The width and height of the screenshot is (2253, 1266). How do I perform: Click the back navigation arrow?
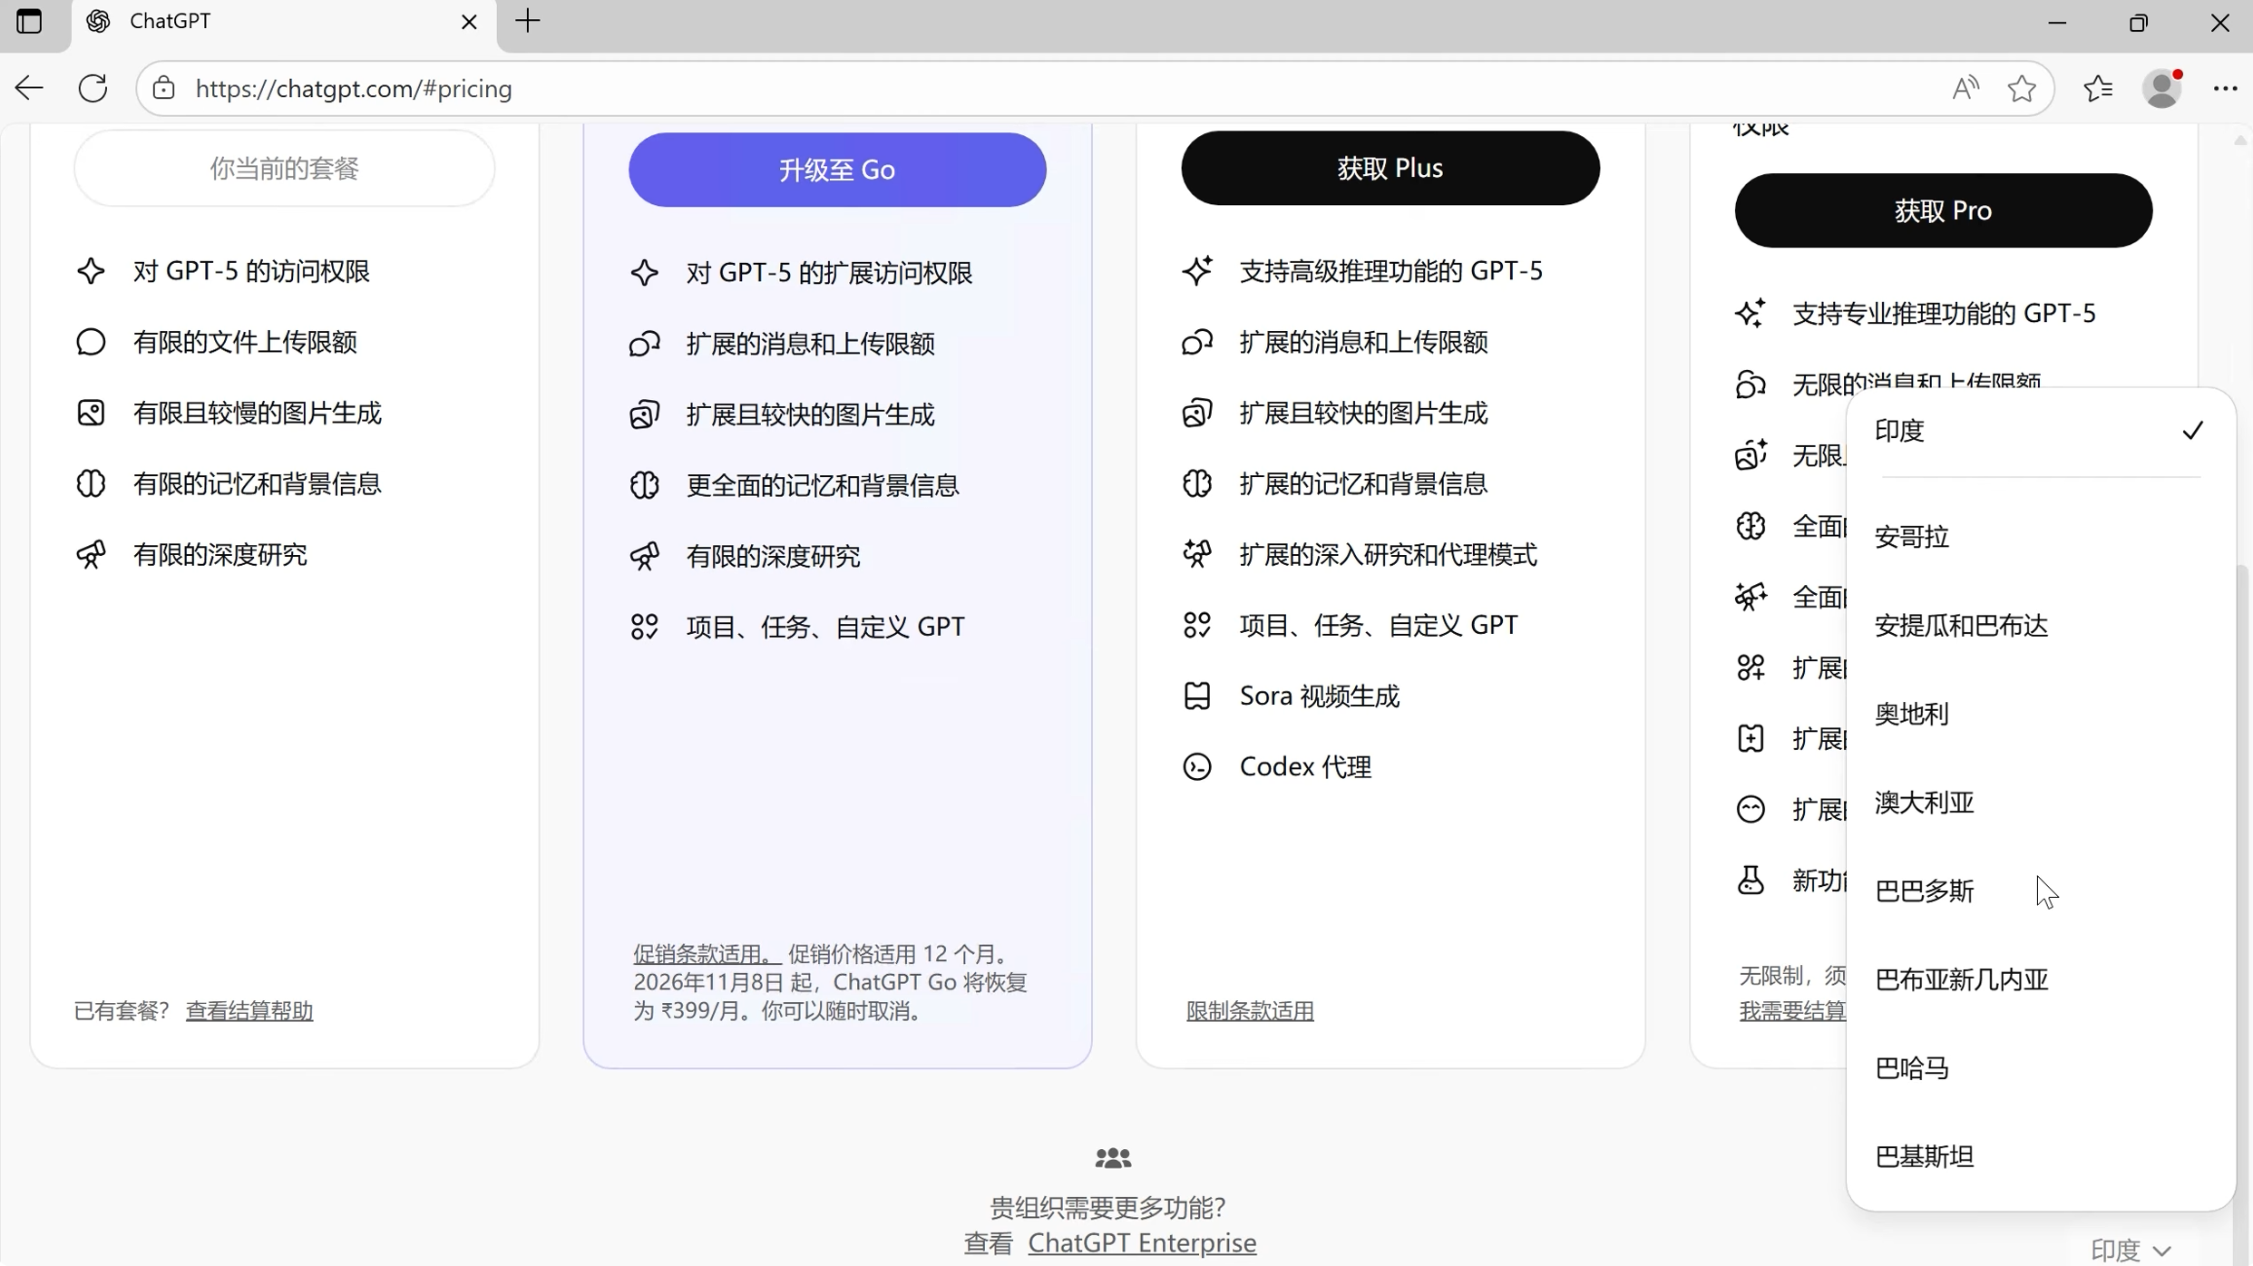tap(30, 88)
